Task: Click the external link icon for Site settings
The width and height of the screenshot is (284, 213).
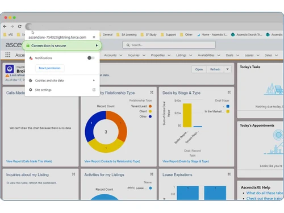Action: [x=94, y=90]
